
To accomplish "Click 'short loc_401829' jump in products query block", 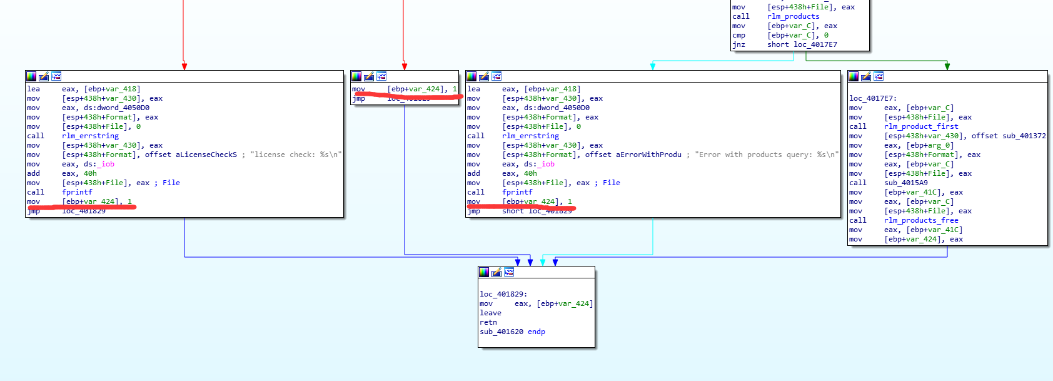I will 537,211.
